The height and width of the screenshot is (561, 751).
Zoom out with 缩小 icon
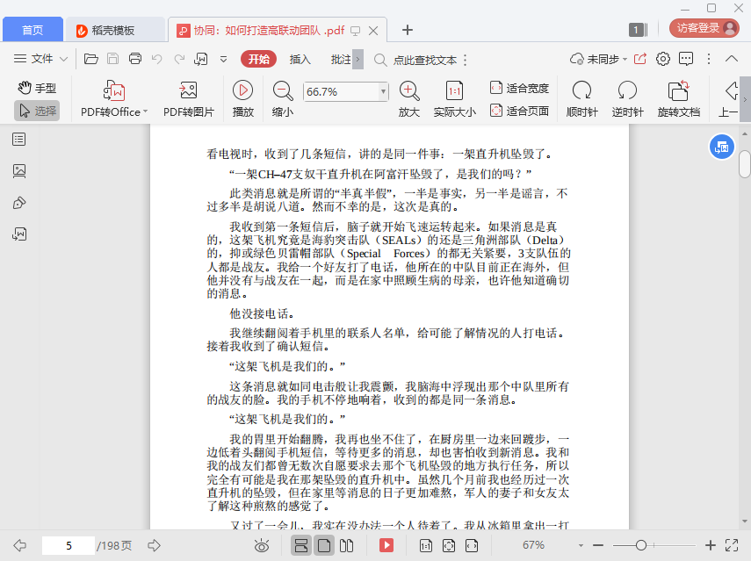283,99
